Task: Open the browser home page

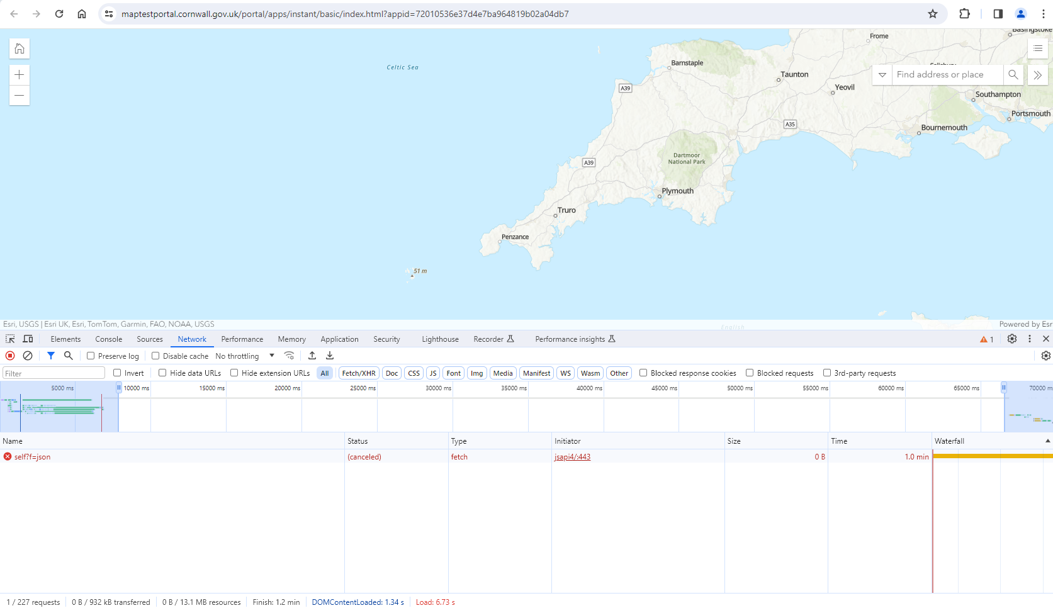Action: [x=82, y=14]
